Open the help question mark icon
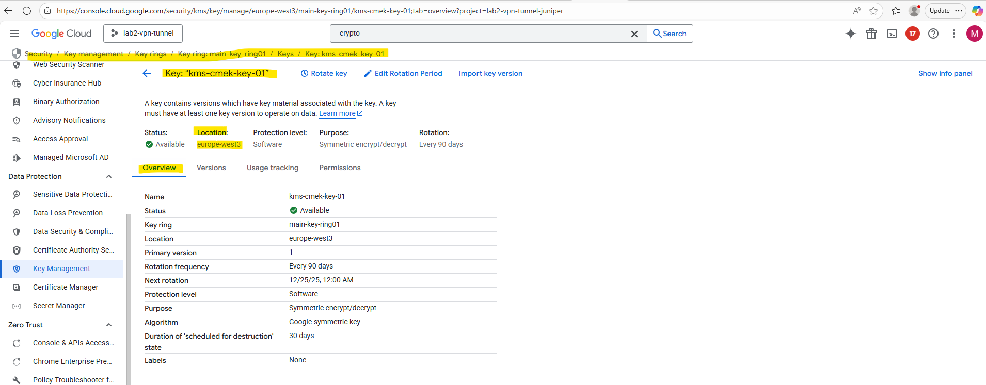986x385 pixels. 933,34
